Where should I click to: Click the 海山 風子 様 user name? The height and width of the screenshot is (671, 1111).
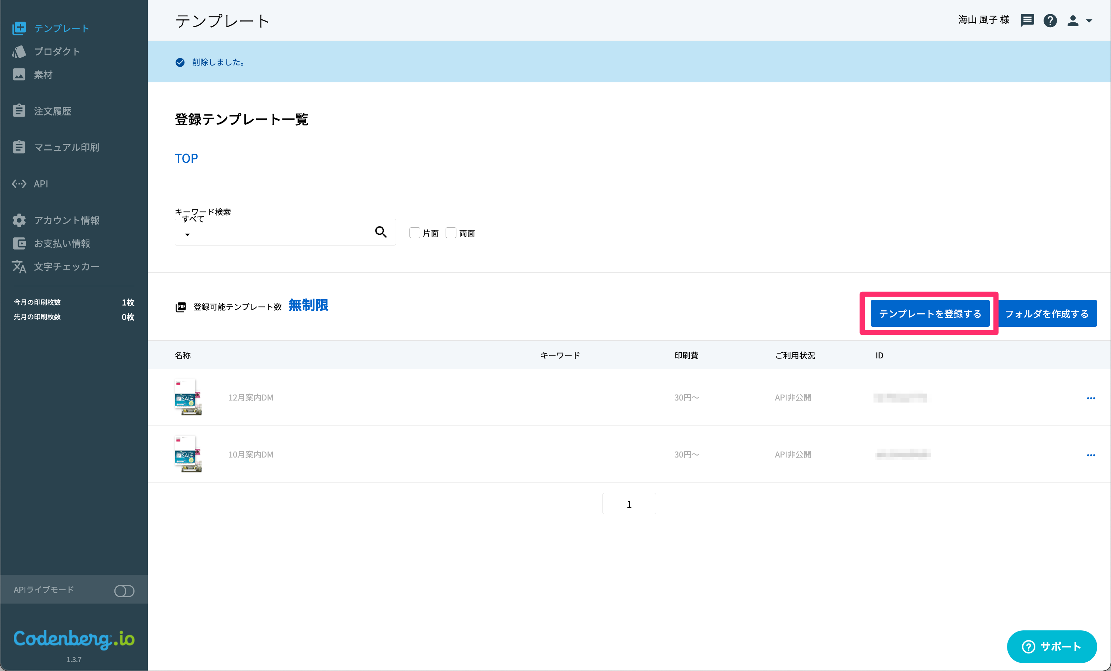coord(984,20)
